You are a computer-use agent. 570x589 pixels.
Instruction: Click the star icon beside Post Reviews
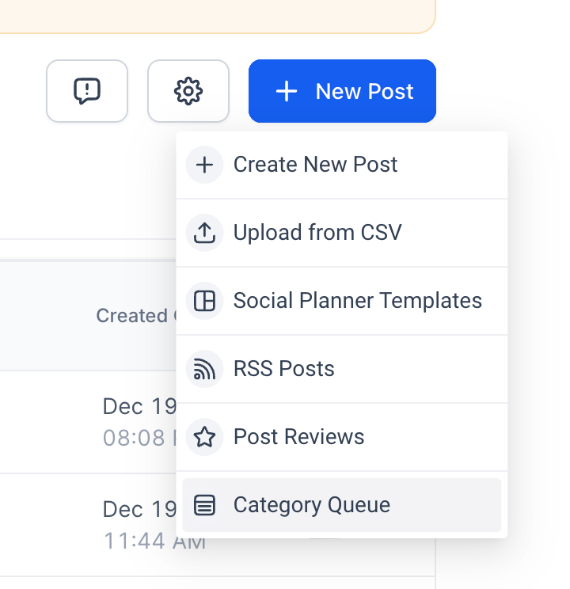coord(205,437)
